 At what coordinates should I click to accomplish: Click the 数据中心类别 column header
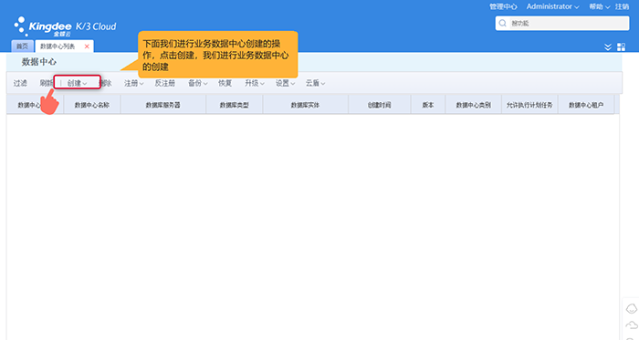(x=473, y=105)
